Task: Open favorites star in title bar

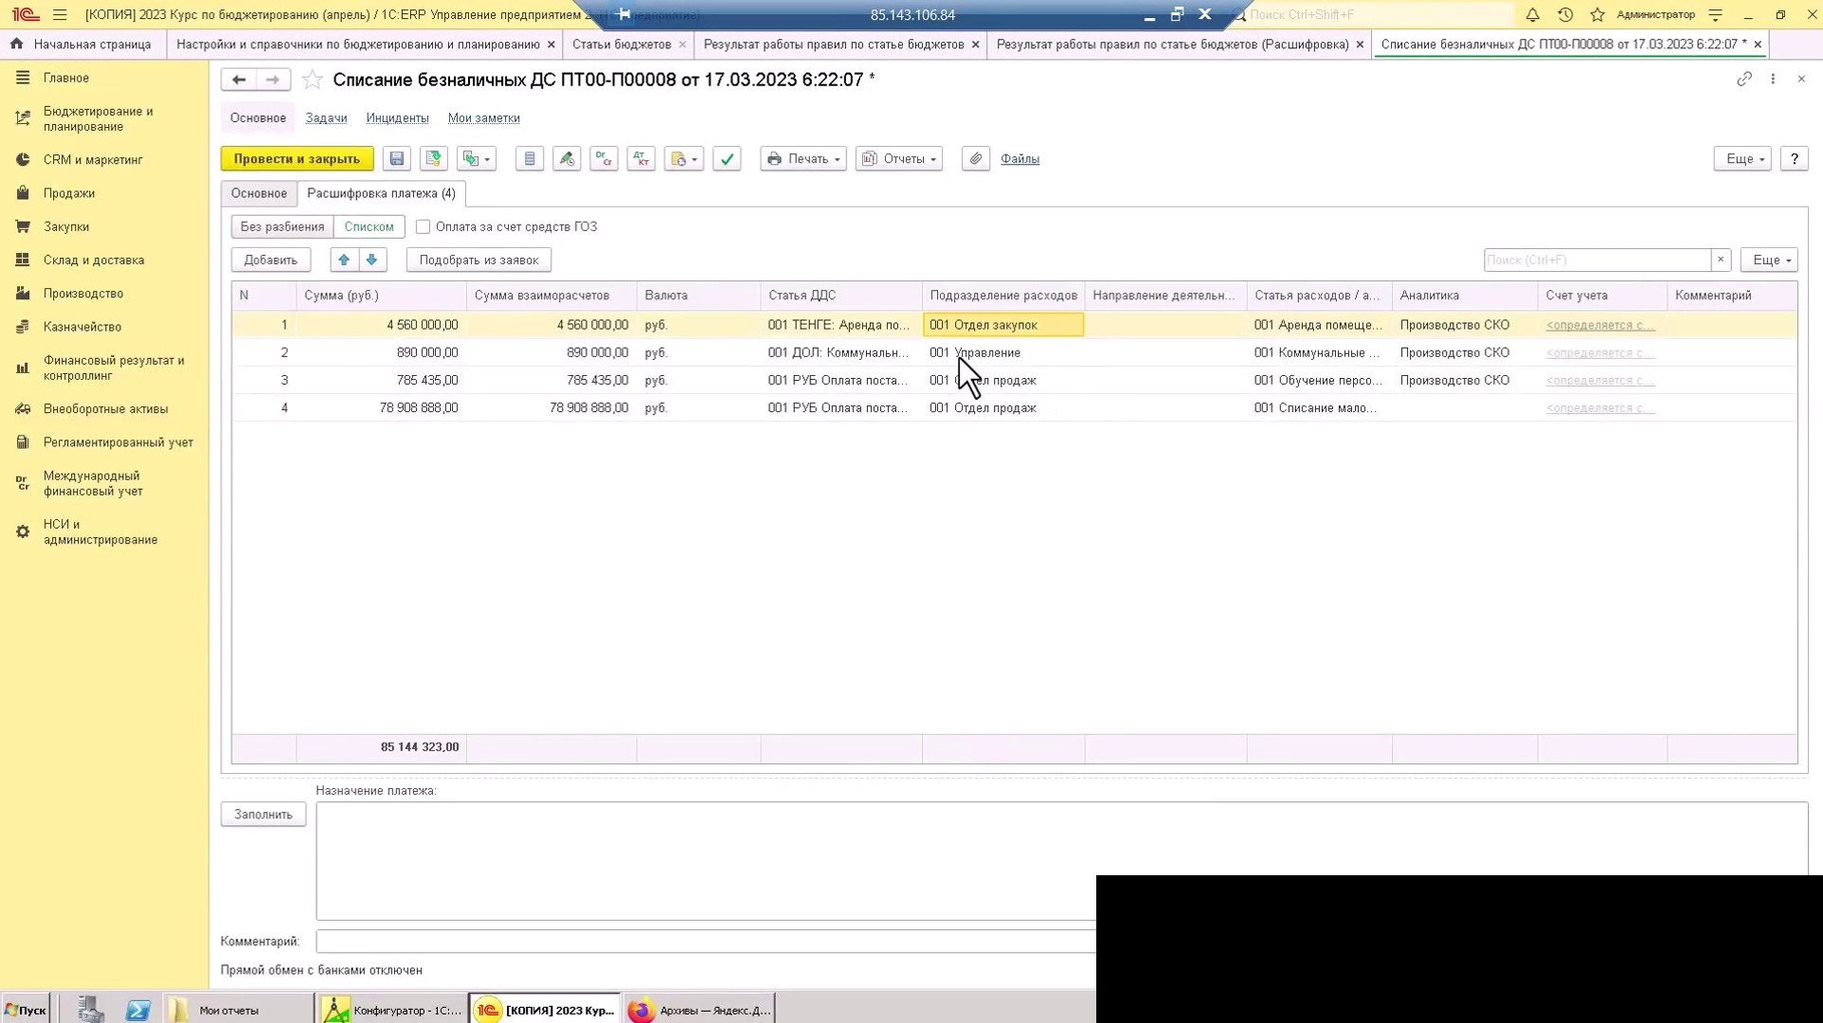Action: (1597, 14)
